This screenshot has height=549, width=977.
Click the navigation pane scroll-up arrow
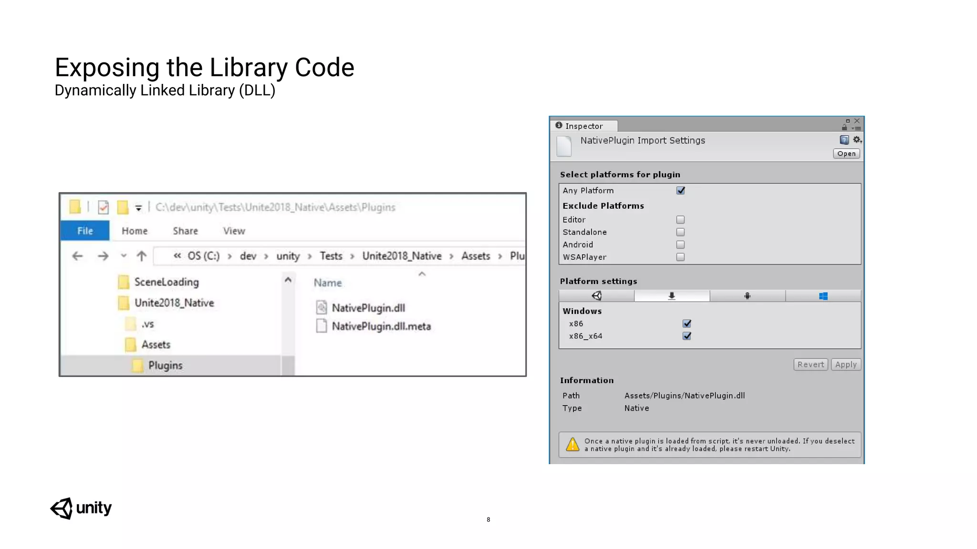(288, 280)
